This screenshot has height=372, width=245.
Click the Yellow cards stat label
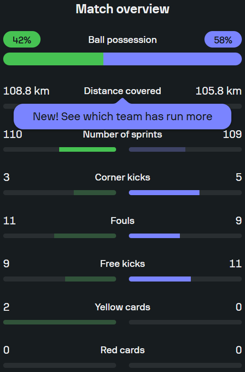point(122,307)
